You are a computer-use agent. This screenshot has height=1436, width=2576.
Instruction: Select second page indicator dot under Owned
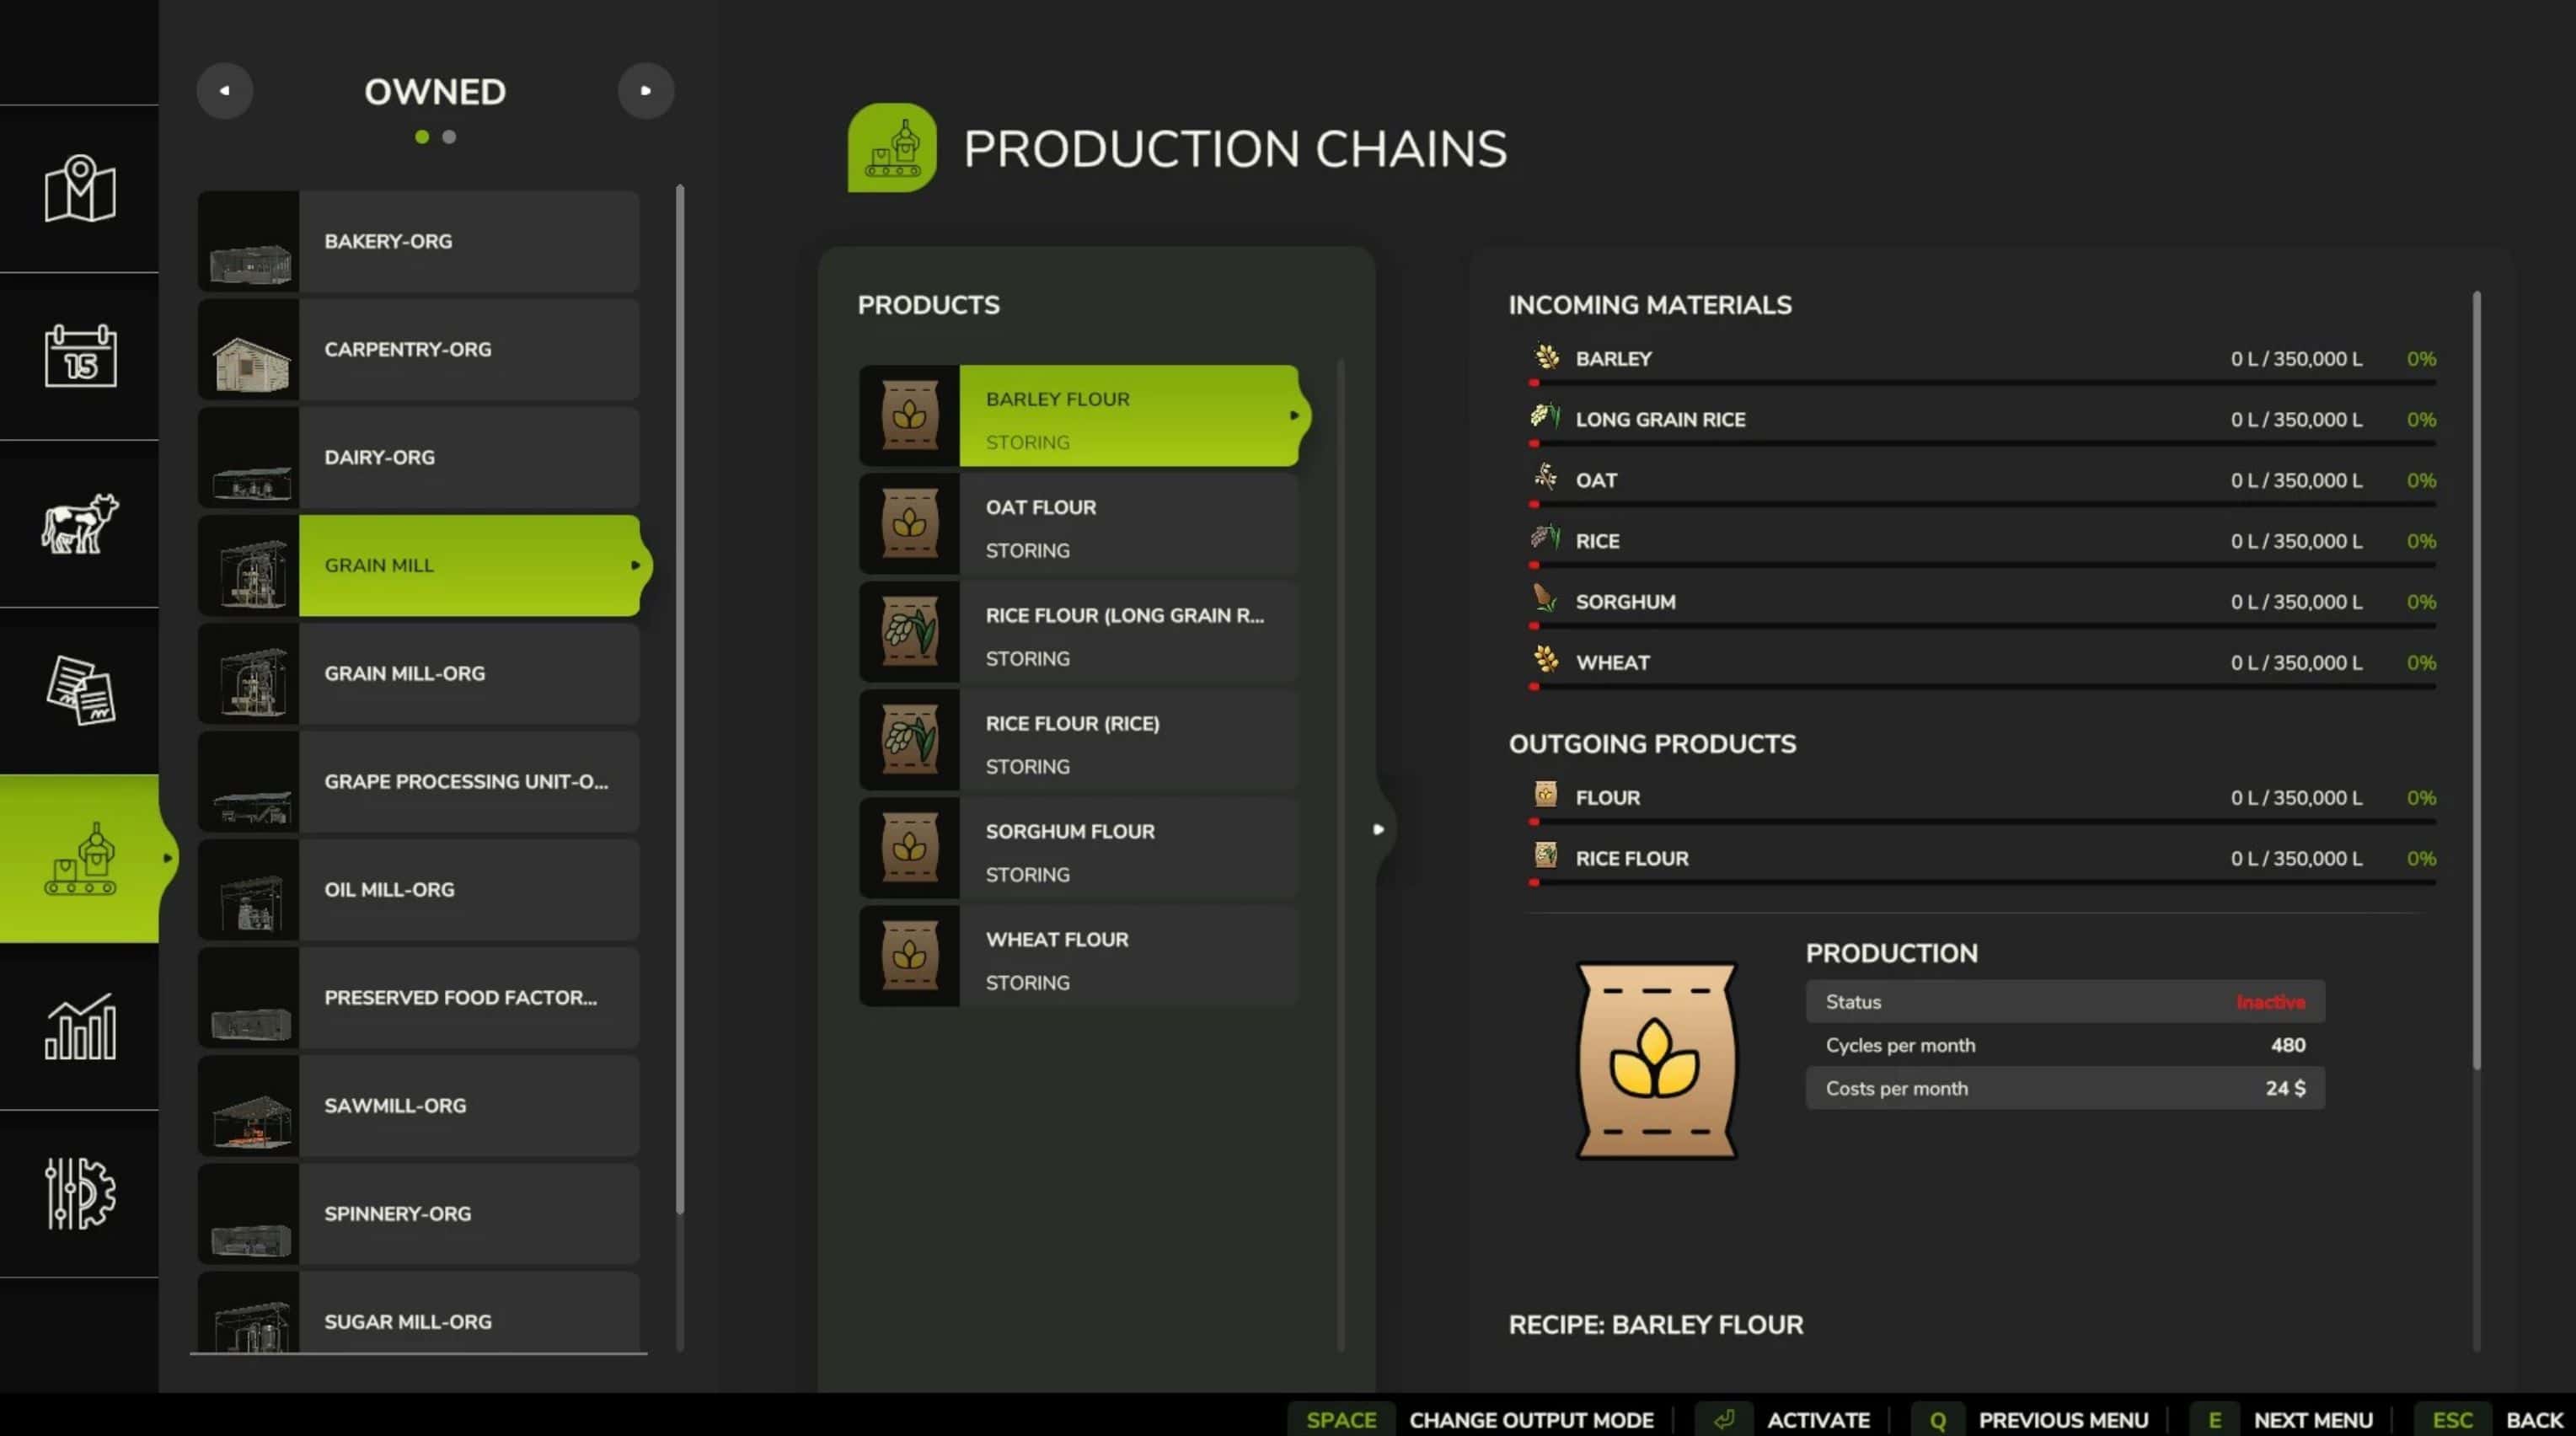(x=449, y=137)
